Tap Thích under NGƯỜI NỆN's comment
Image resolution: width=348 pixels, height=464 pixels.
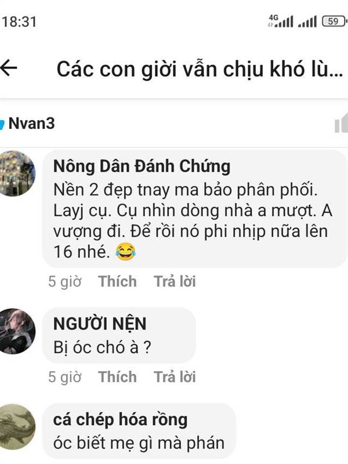click(x=118, y=376)
